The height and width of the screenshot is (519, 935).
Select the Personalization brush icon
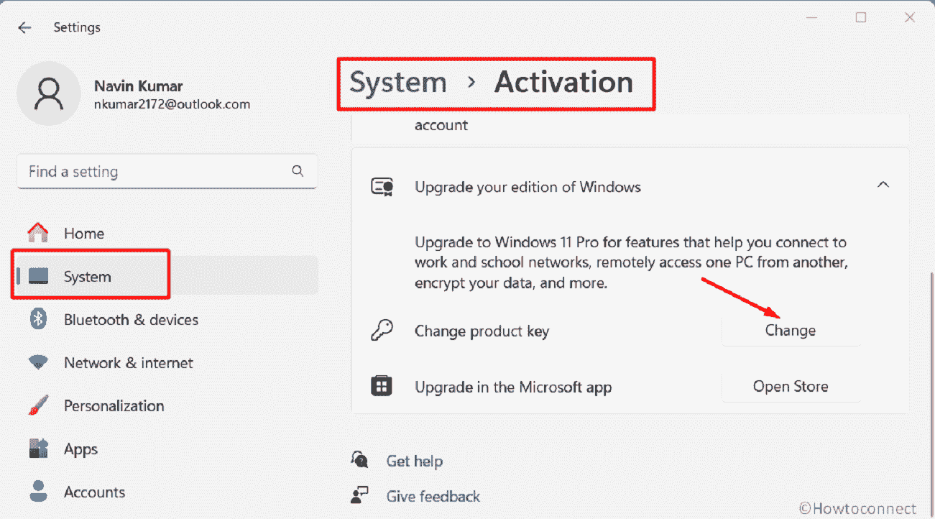(39, 405)
